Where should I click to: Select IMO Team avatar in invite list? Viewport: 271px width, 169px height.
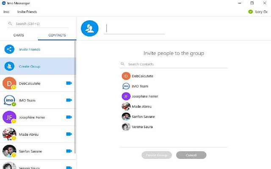[126, 86]
